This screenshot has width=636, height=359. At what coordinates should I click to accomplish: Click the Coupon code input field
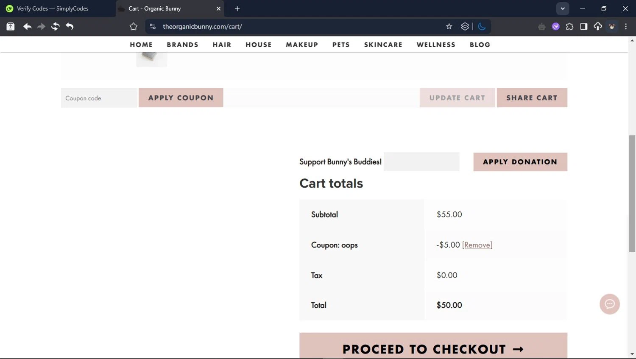[99, 98]
